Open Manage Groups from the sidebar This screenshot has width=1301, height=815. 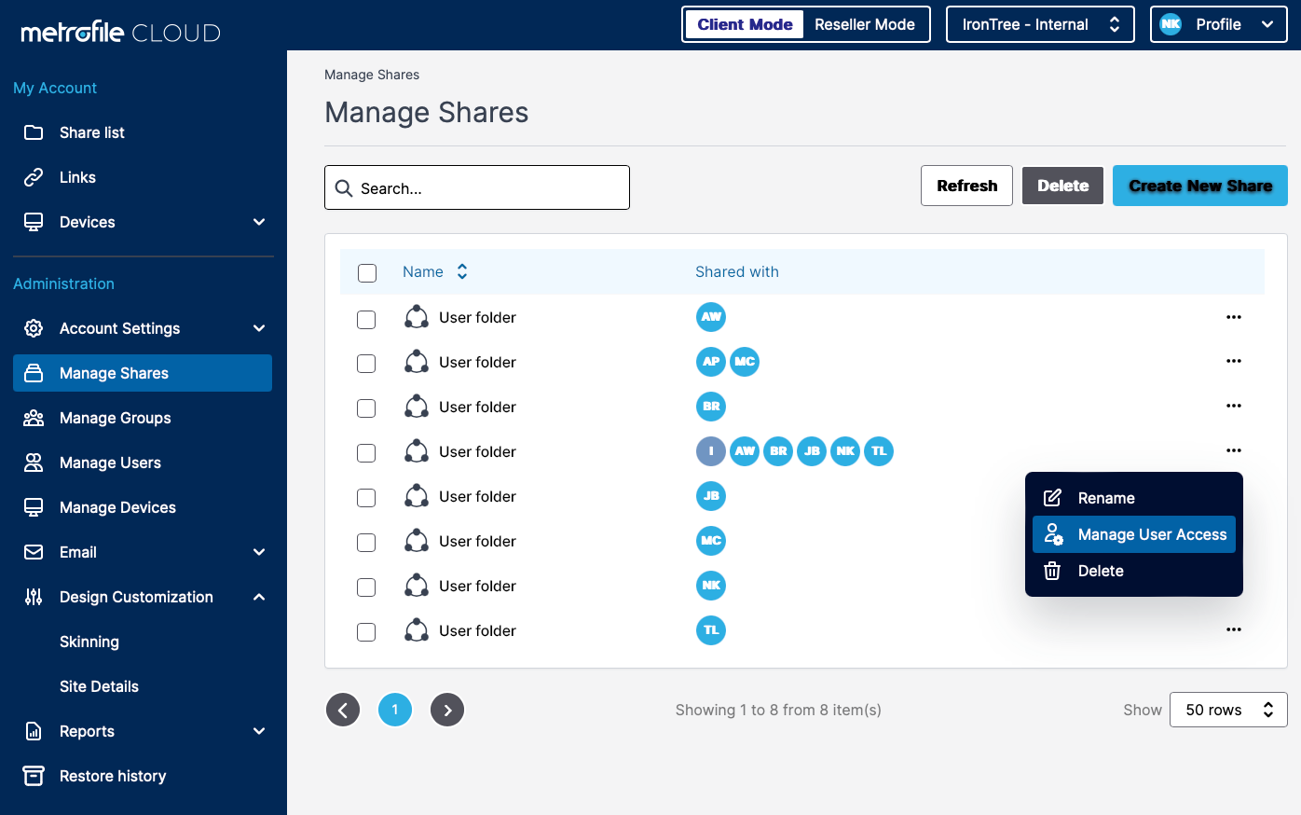click(x=113, y=417)
